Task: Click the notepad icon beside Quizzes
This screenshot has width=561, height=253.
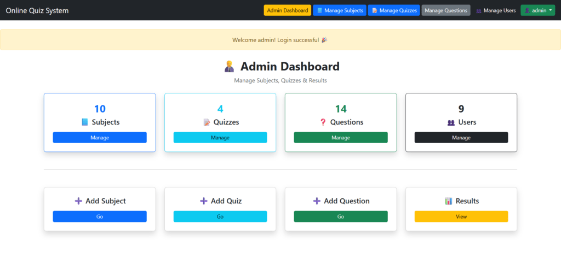Action: point(207,122)
